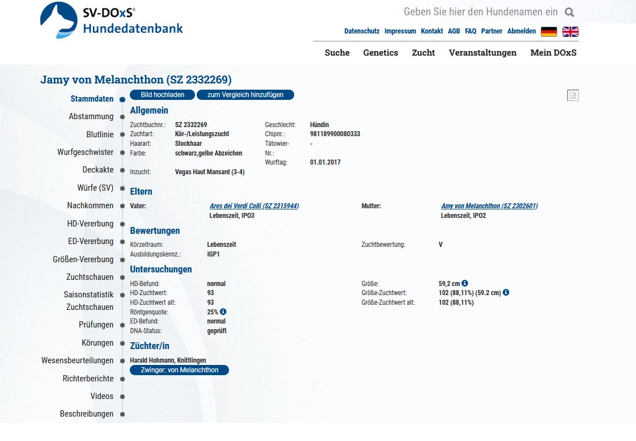Screen dimensions: 636x441
Task: Open the Veranstaltungen menu
Action: tap(482, 53)
